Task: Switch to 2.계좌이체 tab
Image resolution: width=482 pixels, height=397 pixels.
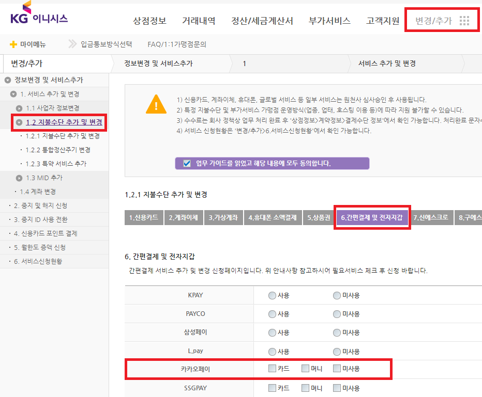Action: coord(184,217)
